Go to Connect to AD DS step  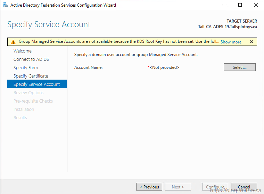coord(31,59)
